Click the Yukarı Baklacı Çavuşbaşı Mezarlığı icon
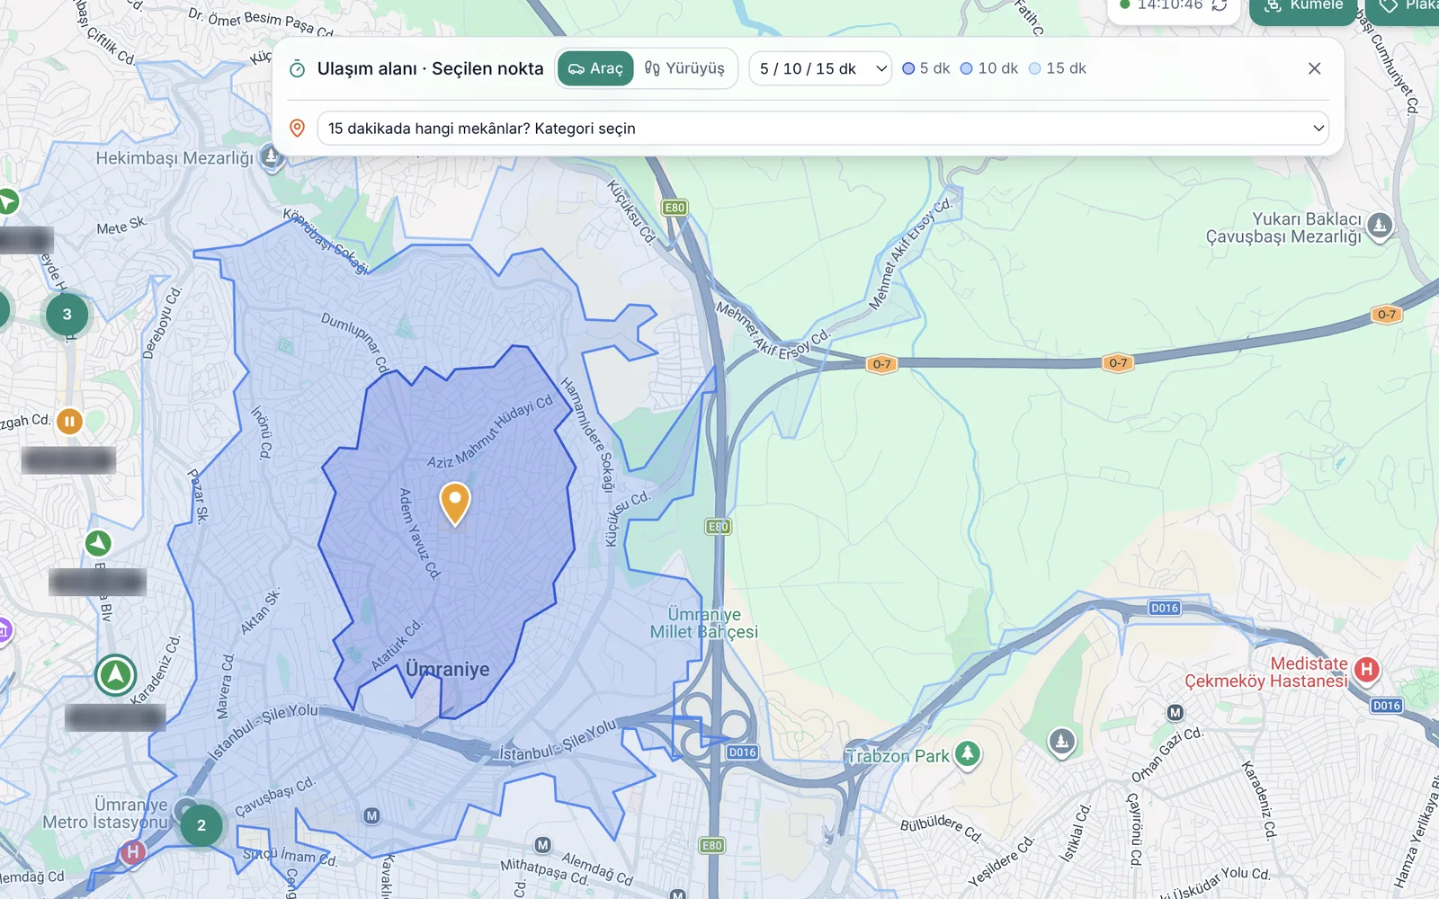This screenshot has height=899, width=1439. click(x=1380, y=227)
